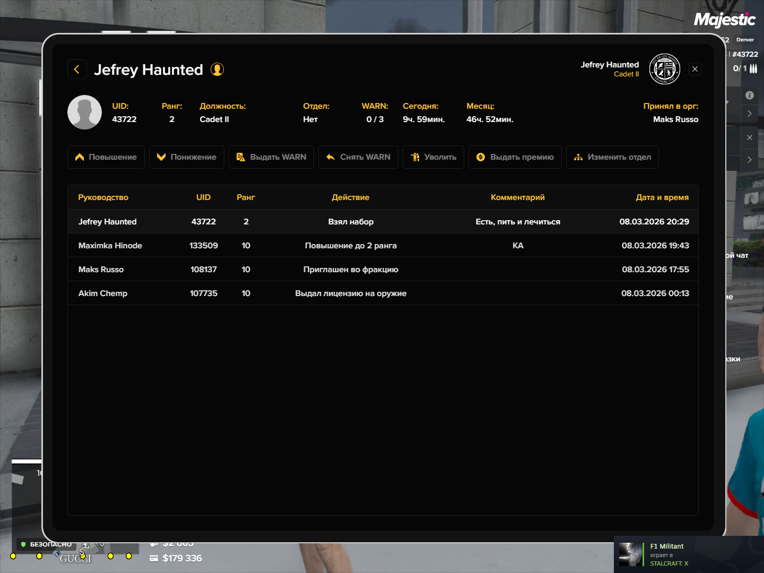Select the Maximka Hinode log row name
Screen dimensions: 764x573
[x=110, y=246]
